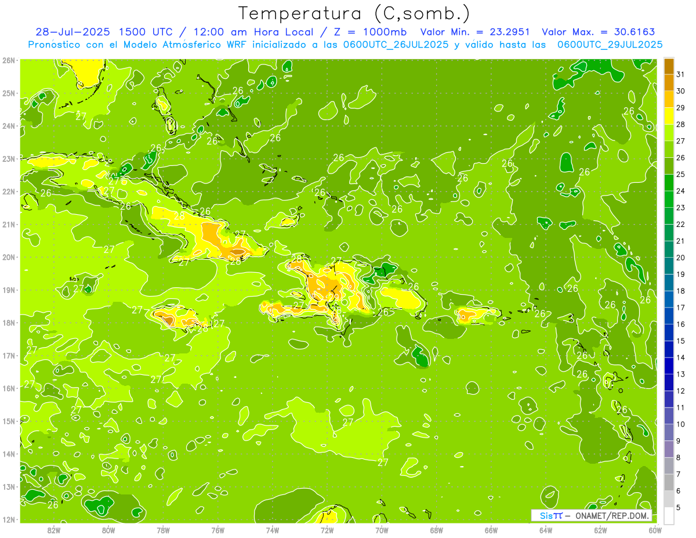Pick the legend band between 27 and 28
The image size is (696, 538).
coord(669,132)
